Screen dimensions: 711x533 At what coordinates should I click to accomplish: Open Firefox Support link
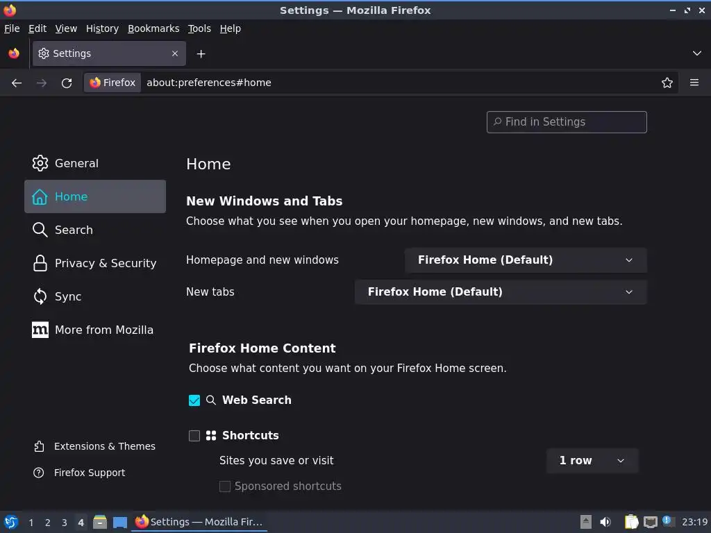coord(79,473)
